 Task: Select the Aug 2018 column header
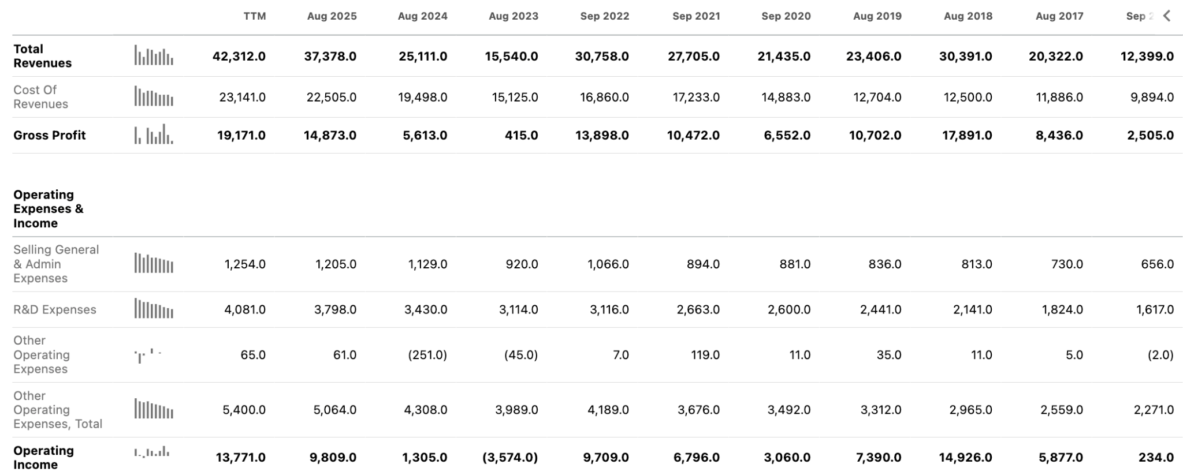coord(968,16)
